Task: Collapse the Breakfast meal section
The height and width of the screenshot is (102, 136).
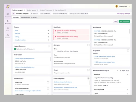Action: point(127,75)
